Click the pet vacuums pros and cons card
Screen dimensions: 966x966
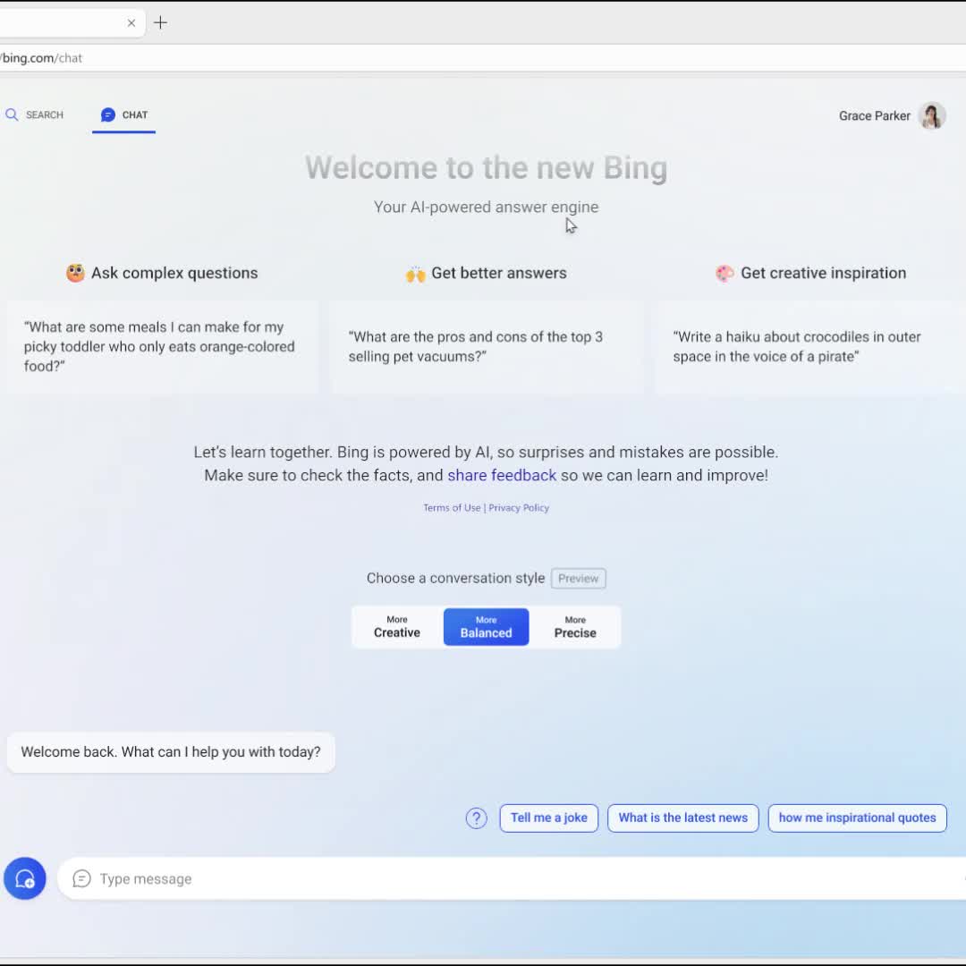tap(487, 346)
